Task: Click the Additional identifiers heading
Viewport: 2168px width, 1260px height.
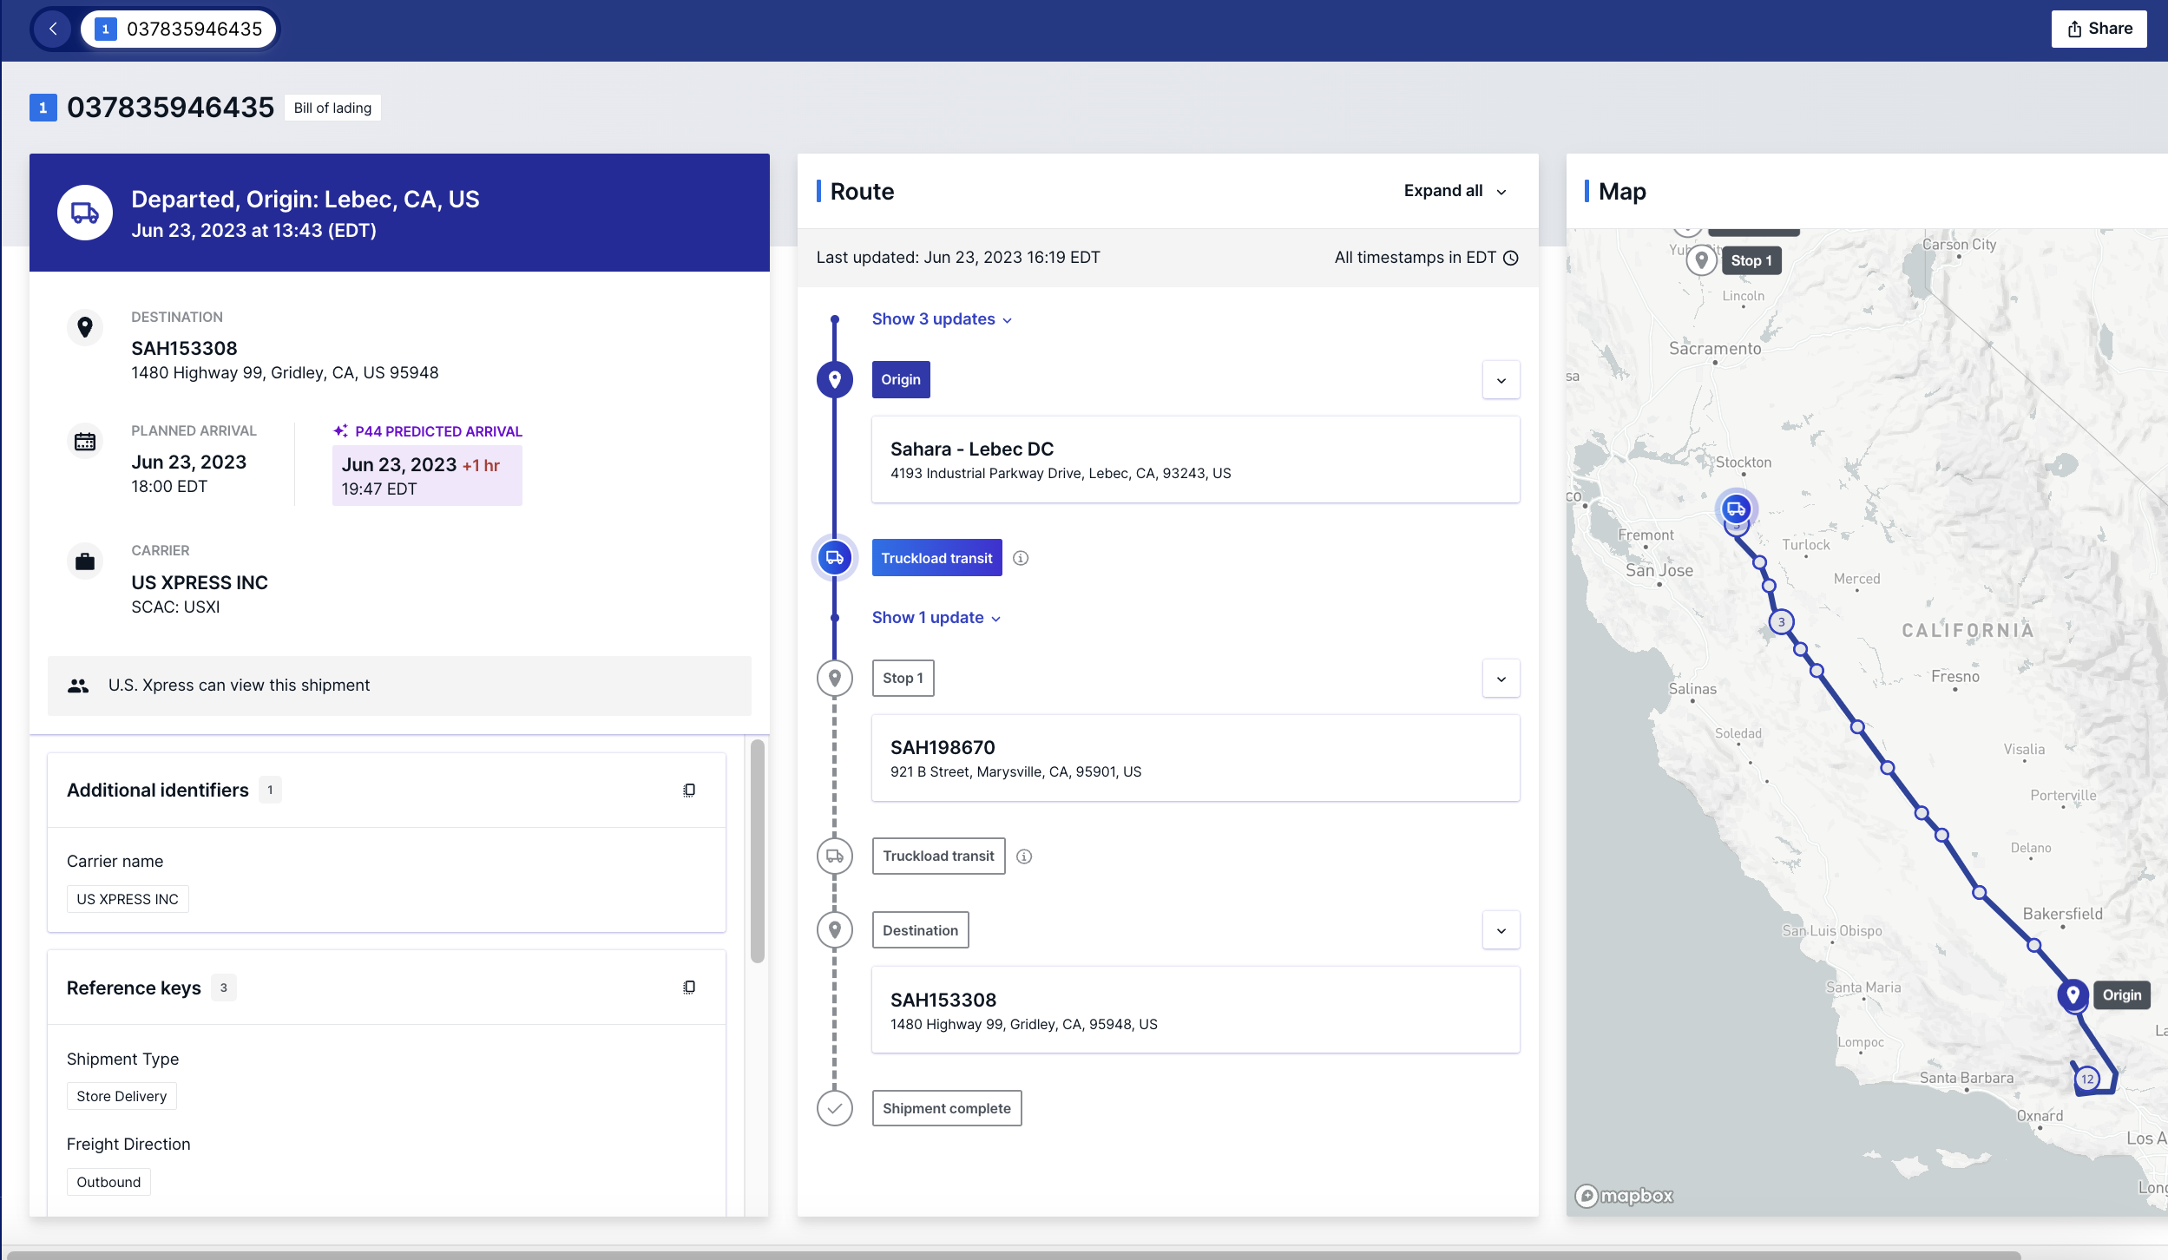Action: pyautogui.click(x=158, y=790)
